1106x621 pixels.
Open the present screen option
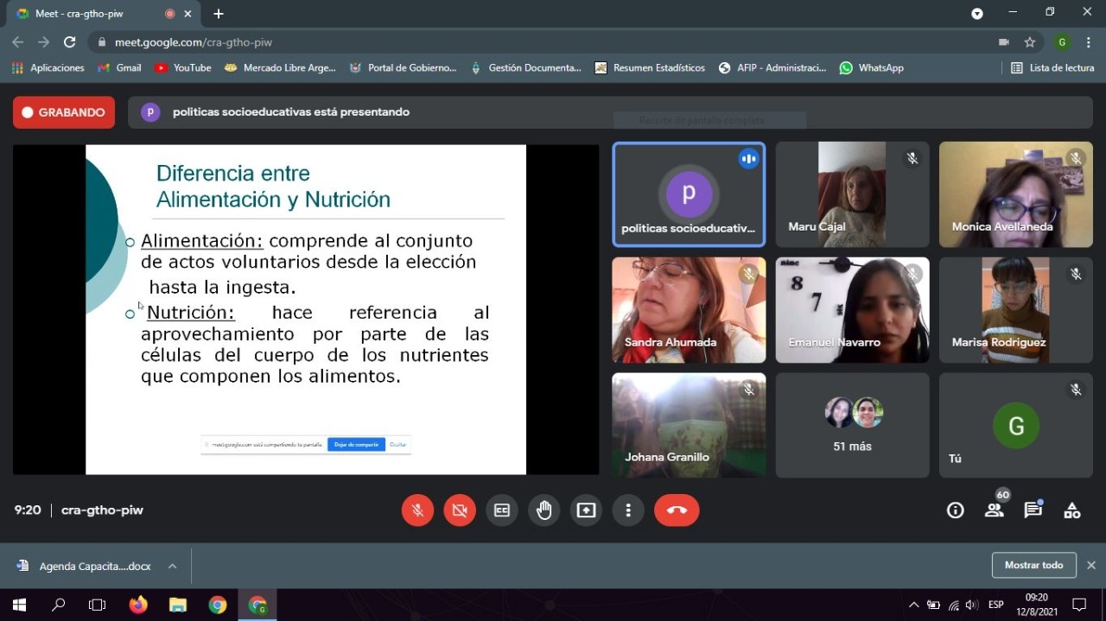point(586,510)
